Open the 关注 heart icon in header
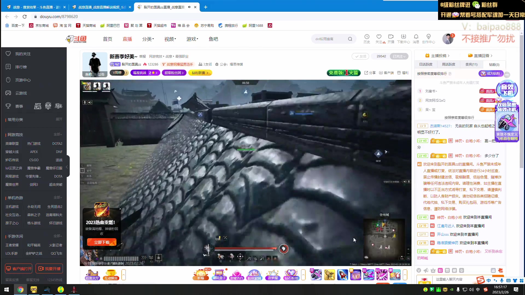This screenshot has width=525, height=295. (x=379, y=39)
